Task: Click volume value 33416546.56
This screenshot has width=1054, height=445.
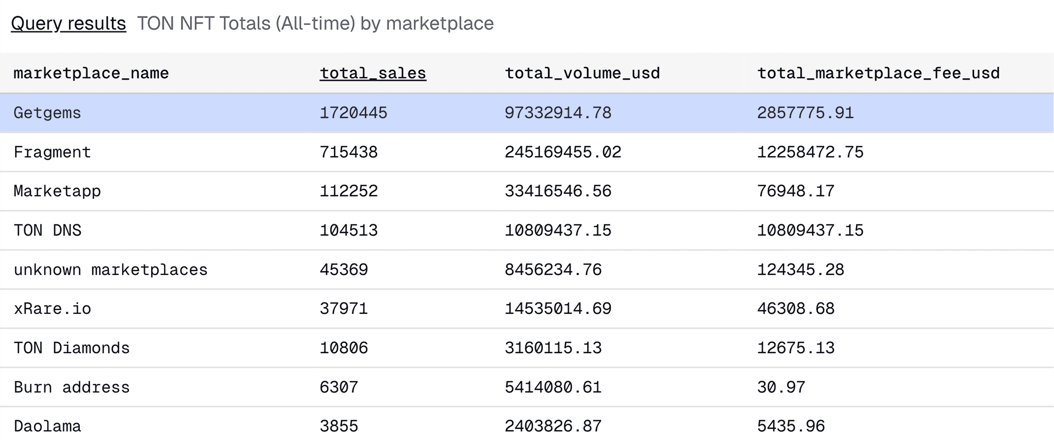Action: click(558, 191)
